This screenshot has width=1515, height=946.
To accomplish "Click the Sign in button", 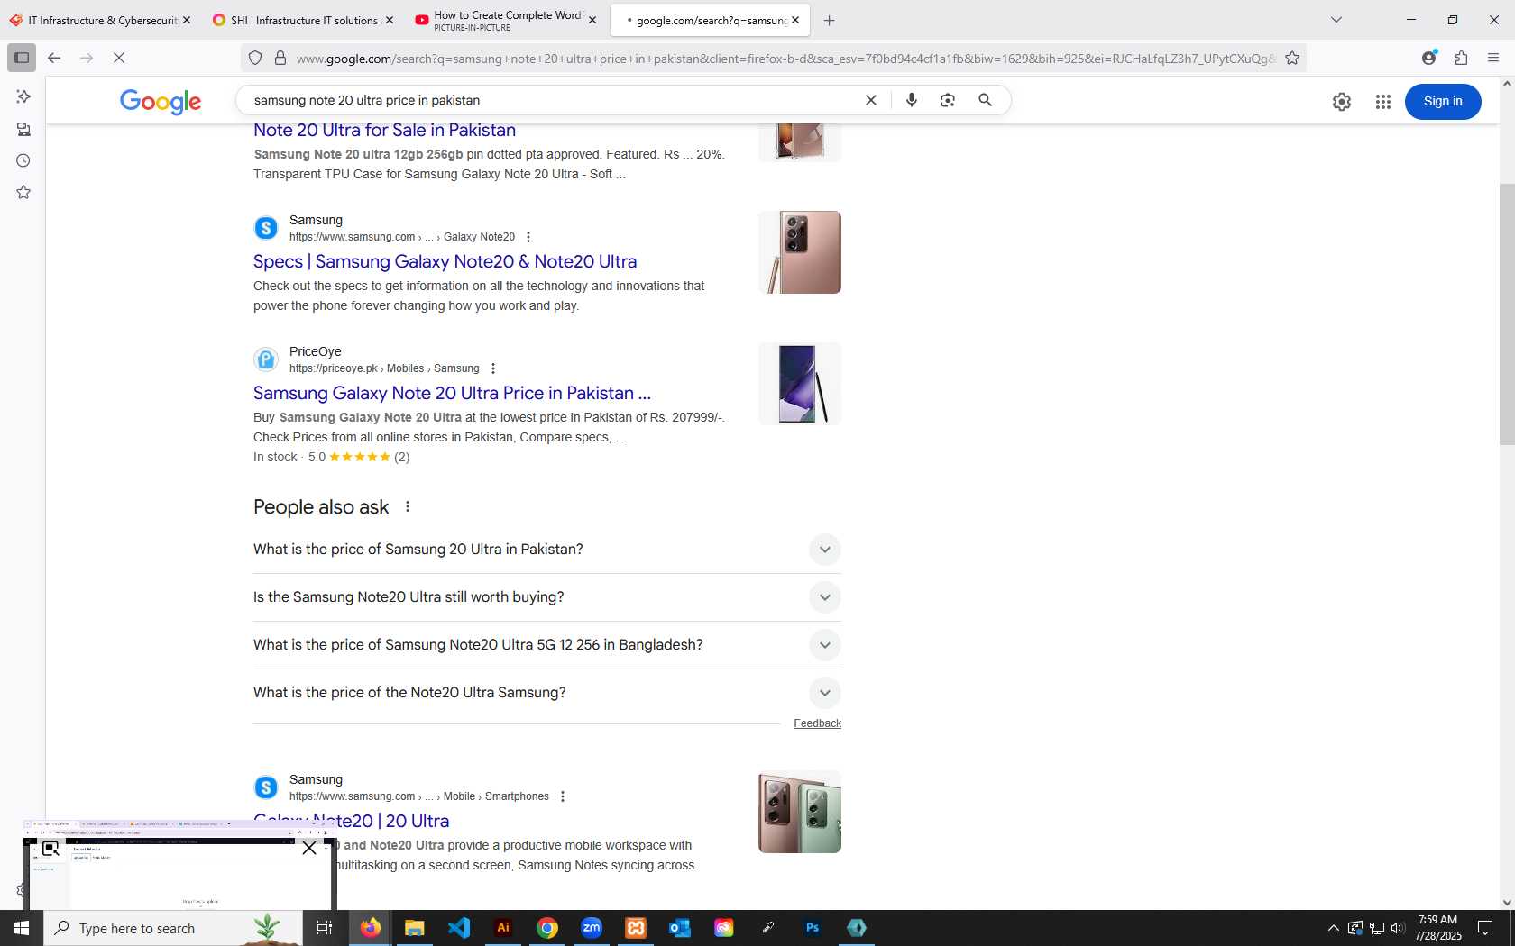I will click(x=1443, y=101).
